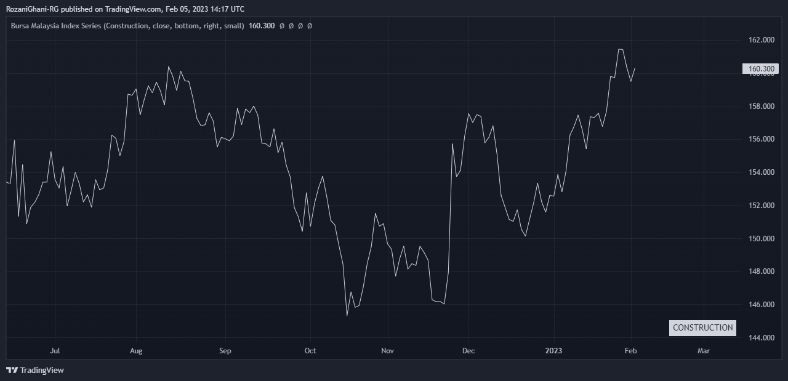Click the 162.000 price axis label
788x381 pixels.
(761, 40)
